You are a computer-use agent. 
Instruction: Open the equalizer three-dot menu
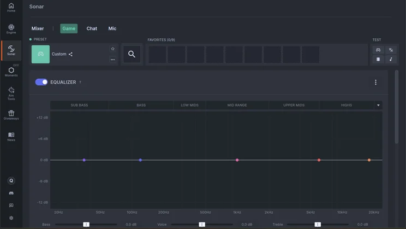tap(375, 82)
